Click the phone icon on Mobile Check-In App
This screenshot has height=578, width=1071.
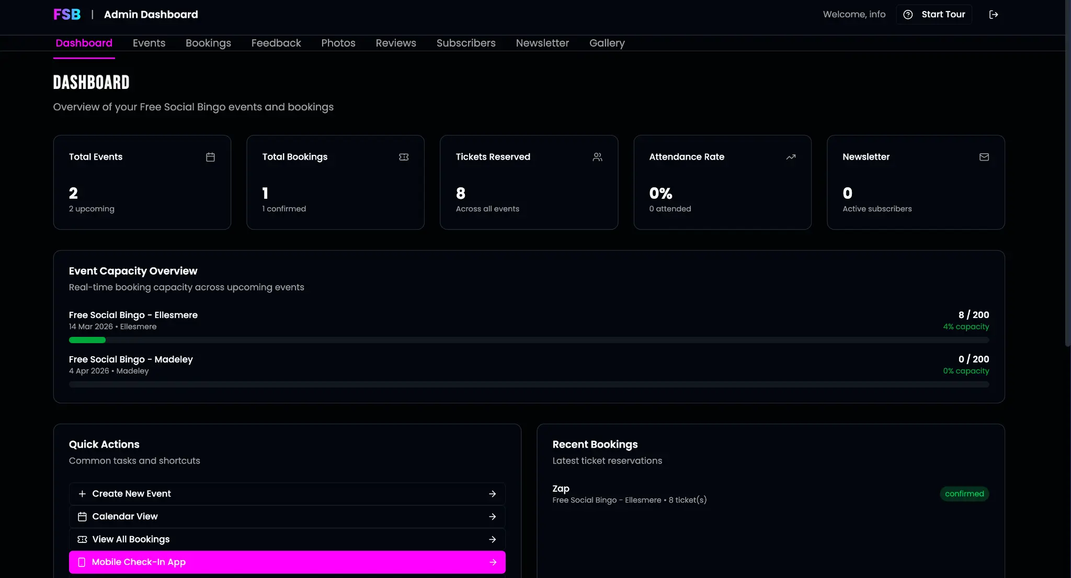coord(82,562)
